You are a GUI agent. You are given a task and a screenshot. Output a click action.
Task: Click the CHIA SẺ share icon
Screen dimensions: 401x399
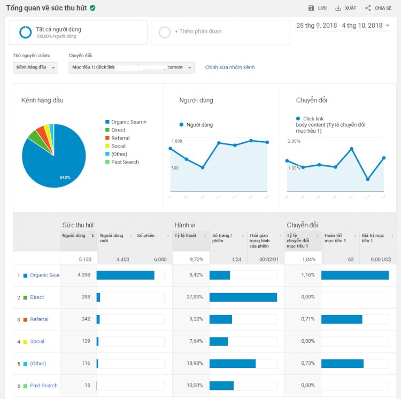click(368, 8)
